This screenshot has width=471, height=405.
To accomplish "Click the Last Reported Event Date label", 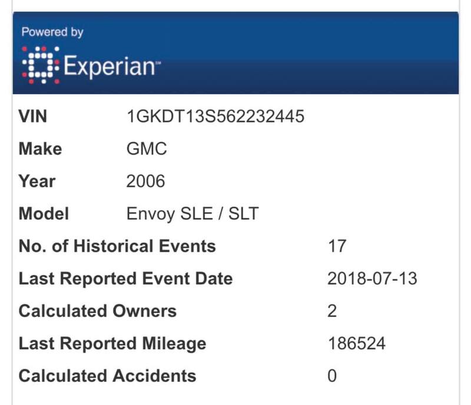I will tap(125, 278).
